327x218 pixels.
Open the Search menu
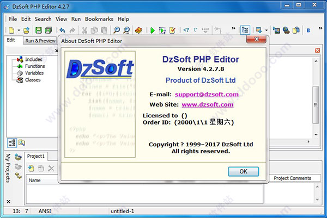(x=43, y=19)
